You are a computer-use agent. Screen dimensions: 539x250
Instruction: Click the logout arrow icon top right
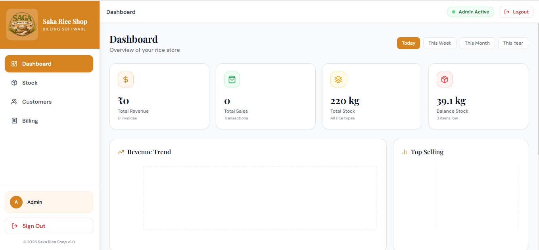point(507,11)
